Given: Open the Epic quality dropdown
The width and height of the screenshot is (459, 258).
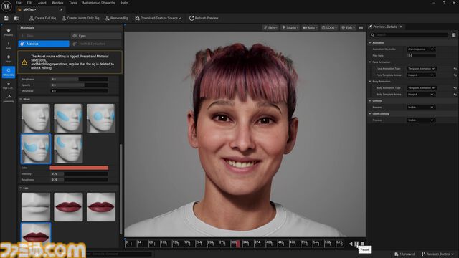Looking at the screenshot, I should 349,27.
